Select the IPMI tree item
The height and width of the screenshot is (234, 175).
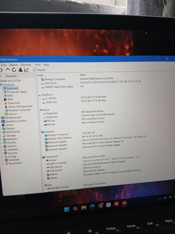[10, 99]
